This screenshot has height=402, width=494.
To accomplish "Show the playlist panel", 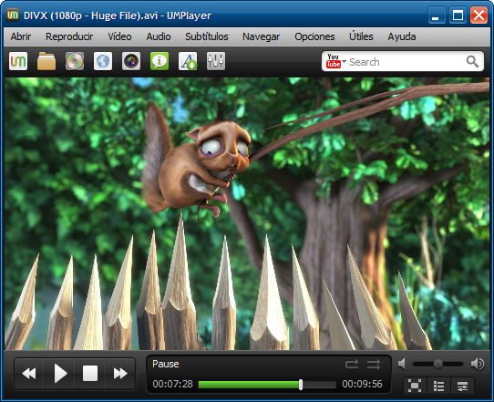I will (x=439, y=386).
